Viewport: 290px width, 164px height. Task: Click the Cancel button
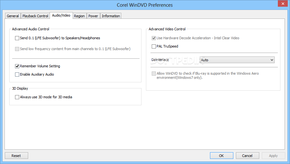tap(247, 156)
